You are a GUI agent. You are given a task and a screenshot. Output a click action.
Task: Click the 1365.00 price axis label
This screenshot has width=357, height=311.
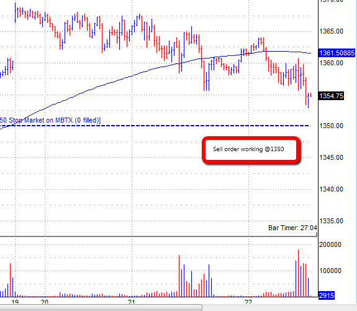(331, 31)
